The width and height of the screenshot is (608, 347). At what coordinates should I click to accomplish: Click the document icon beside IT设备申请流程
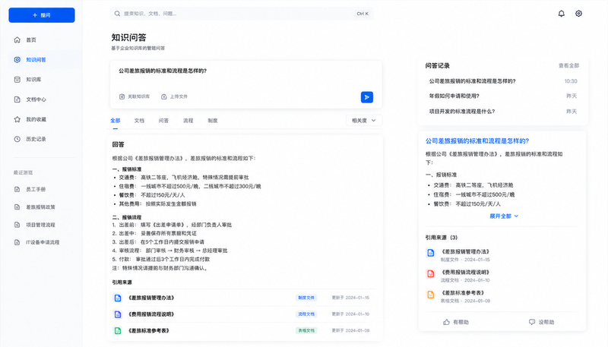[17, 242]
